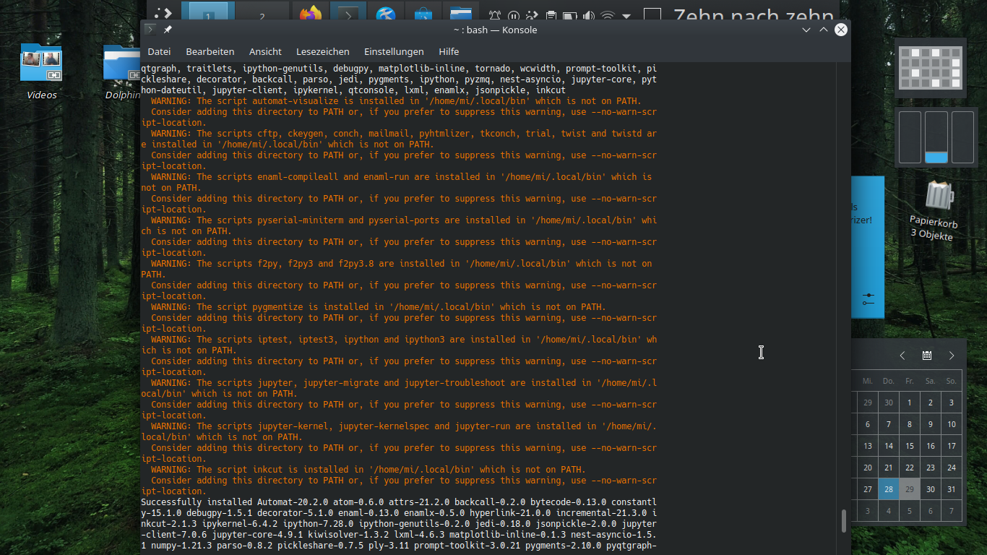Open Firefox from the top panel
This screenshot has width=987, height=555.
(311, 14)
